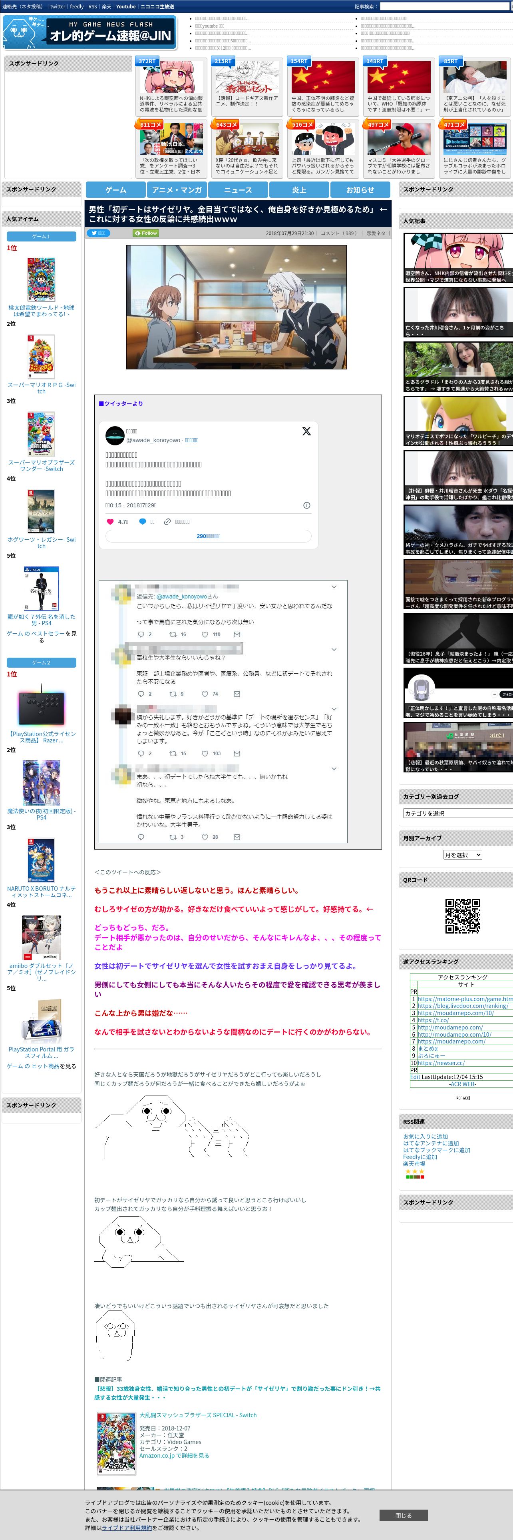
Task: Open the お気に入りに追加 link
Action: pos(425,1137)
